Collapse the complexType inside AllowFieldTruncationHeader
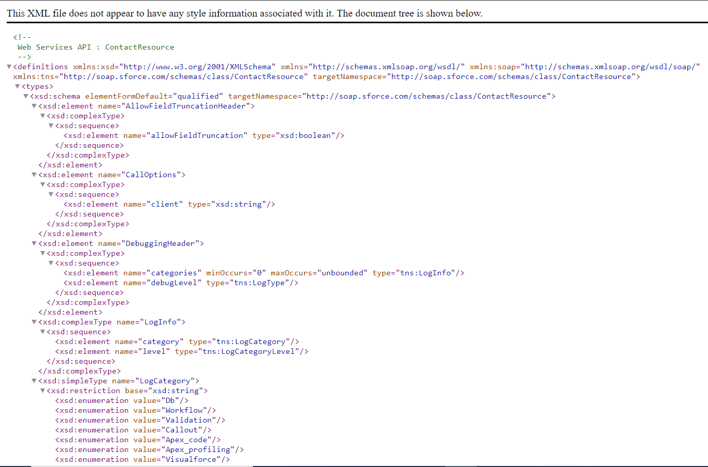This screenshot has width=708, height=467. pos(42,115)
